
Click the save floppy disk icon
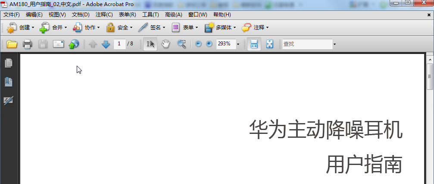(x=43, y=44)
